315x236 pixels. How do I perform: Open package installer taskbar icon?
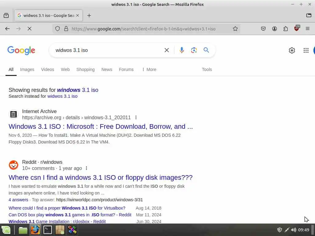click(60, 230)
